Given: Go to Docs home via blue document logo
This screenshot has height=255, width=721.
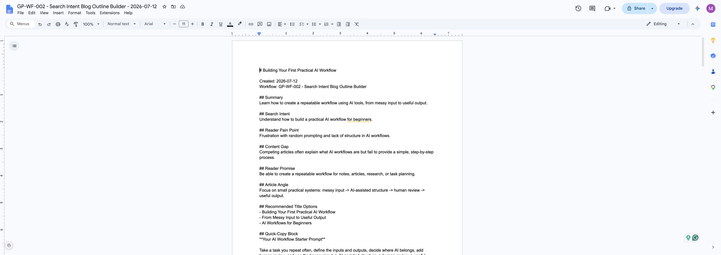Looking at the screenshot, I should 9,9.
